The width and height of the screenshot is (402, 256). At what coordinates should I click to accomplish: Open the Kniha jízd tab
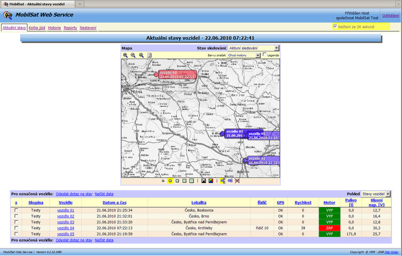[37, 28]
